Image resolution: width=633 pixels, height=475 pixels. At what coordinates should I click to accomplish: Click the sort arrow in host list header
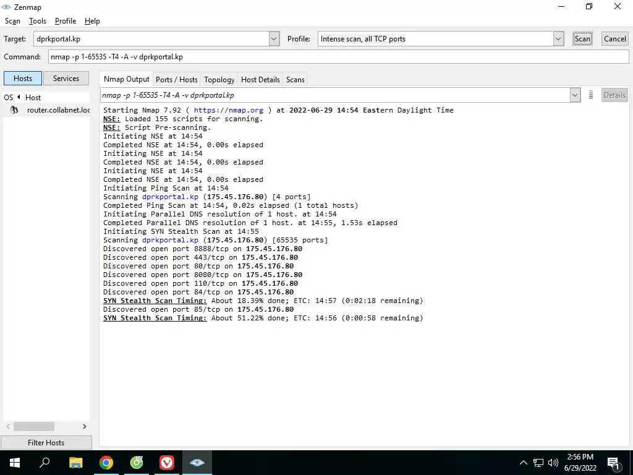point(19,97)
